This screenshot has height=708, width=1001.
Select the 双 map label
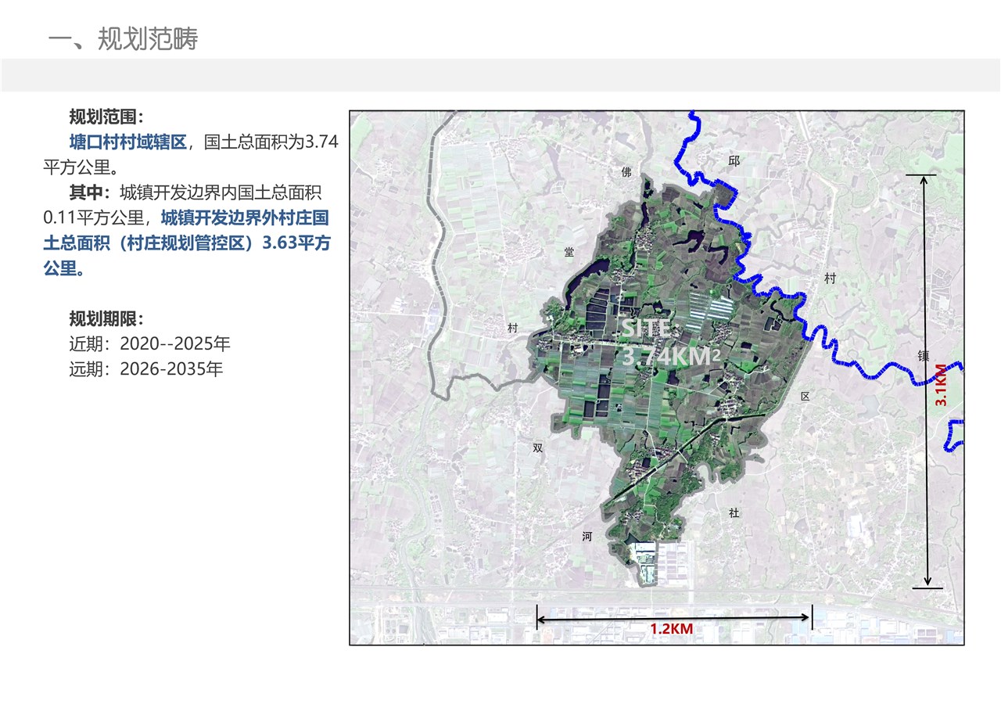537,448
